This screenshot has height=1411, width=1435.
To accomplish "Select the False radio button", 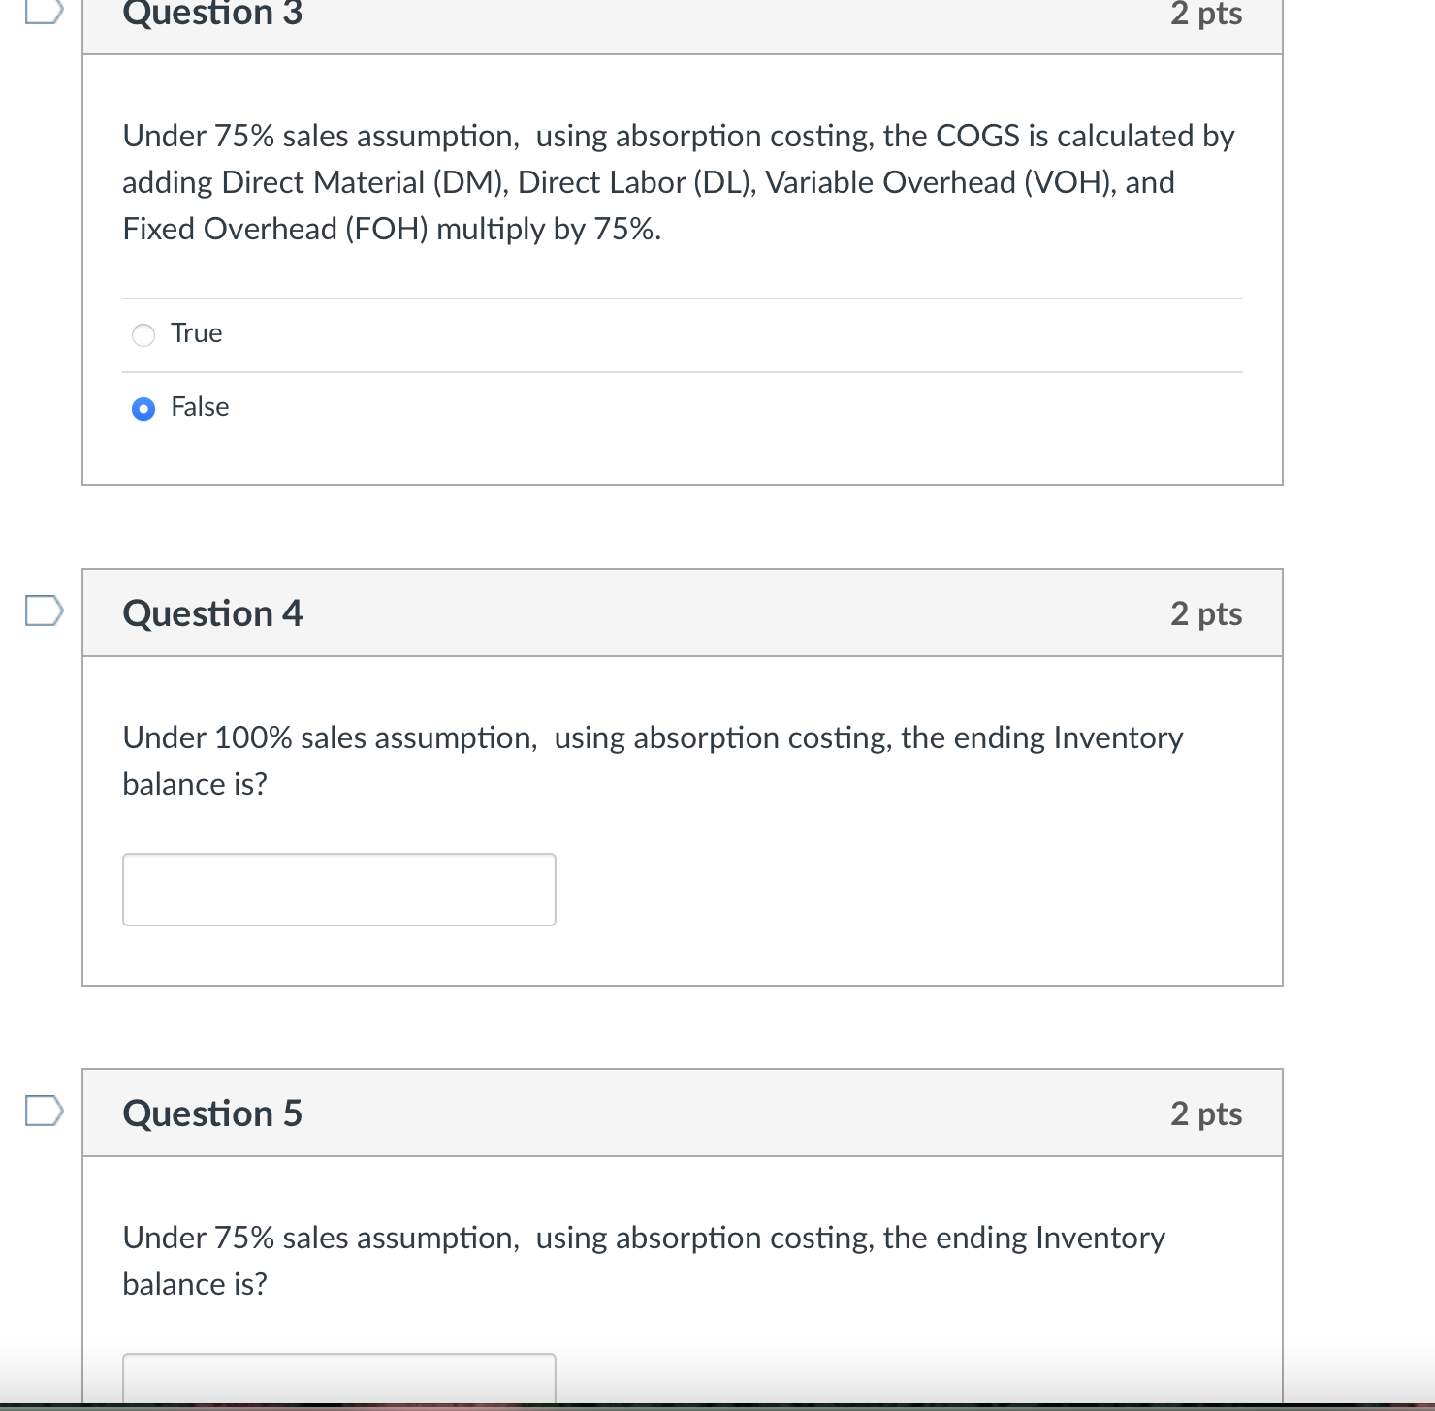I will coord(143,409).
